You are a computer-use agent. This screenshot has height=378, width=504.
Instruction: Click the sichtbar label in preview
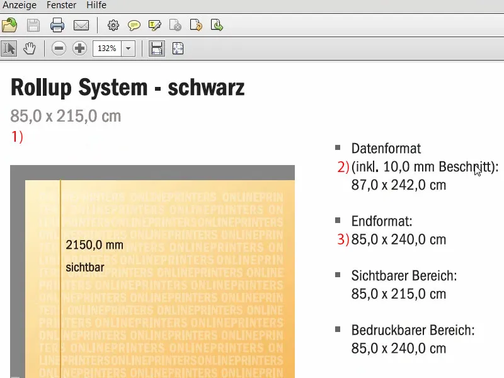click(x=85, y=267)
